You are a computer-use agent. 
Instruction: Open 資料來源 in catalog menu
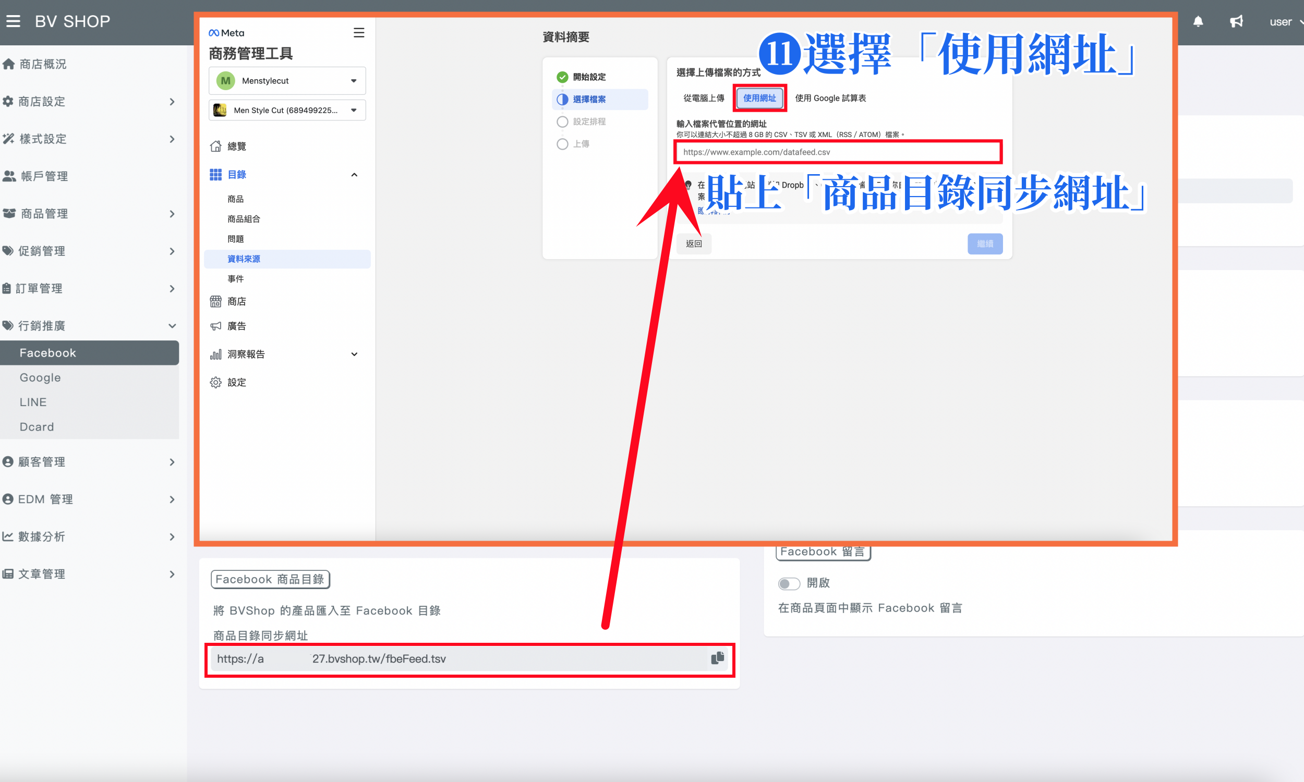(287, 259)
